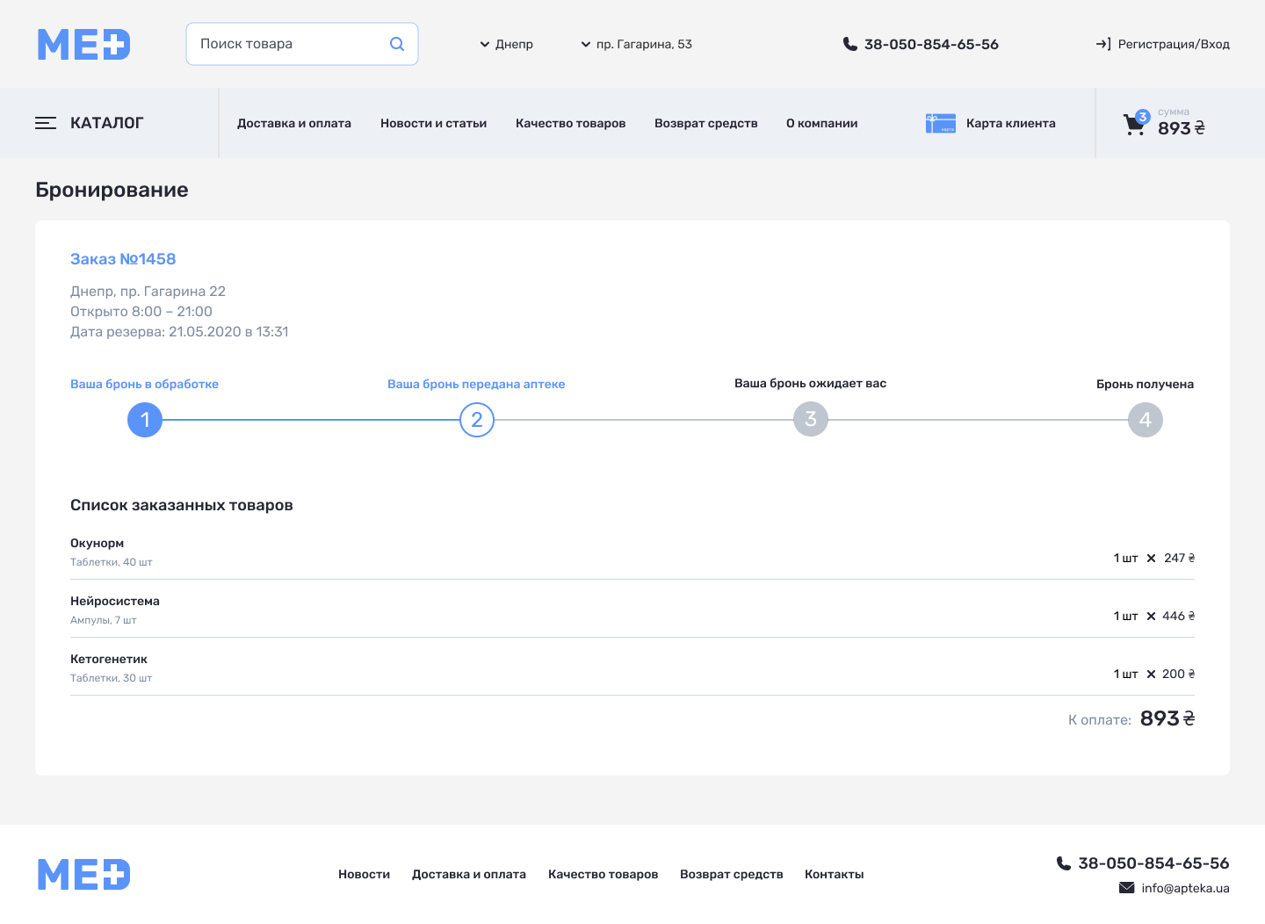The width and height of the screenshot is (1265, 924).
Task: Click Бронь получена label
Action: coord(1145,384)
